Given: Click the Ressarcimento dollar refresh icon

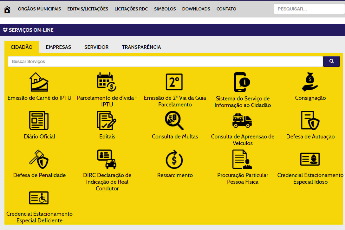Looking at the screenshot, I should point(174,159).
